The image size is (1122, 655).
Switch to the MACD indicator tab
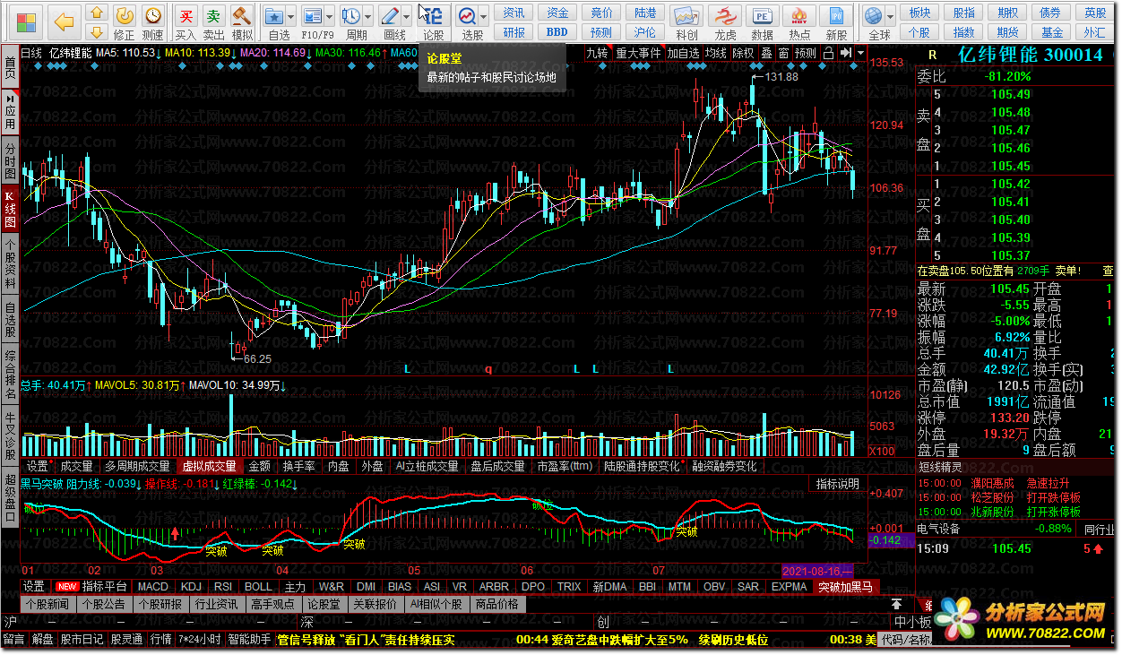click(152, 587)
